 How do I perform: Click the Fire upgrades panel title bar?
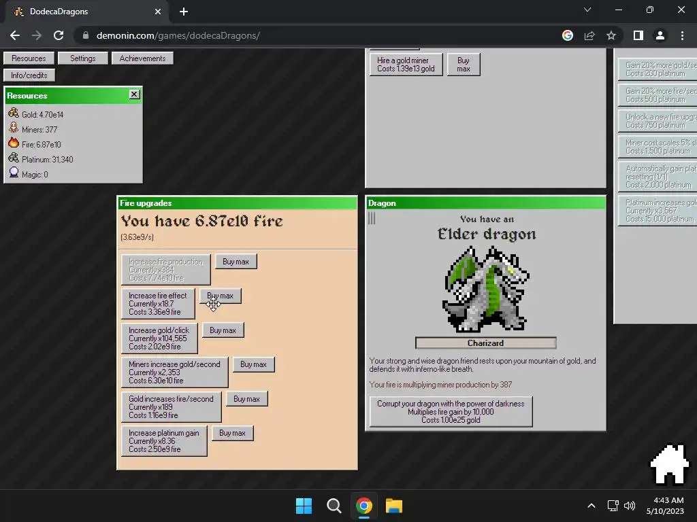[x=237, y=203]
